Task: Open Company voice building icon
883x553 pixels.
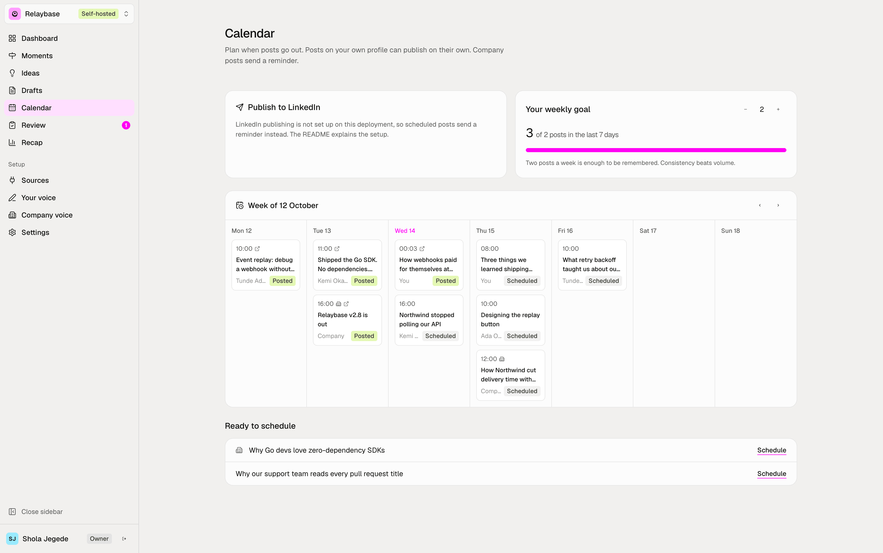Action: point(13,215)
